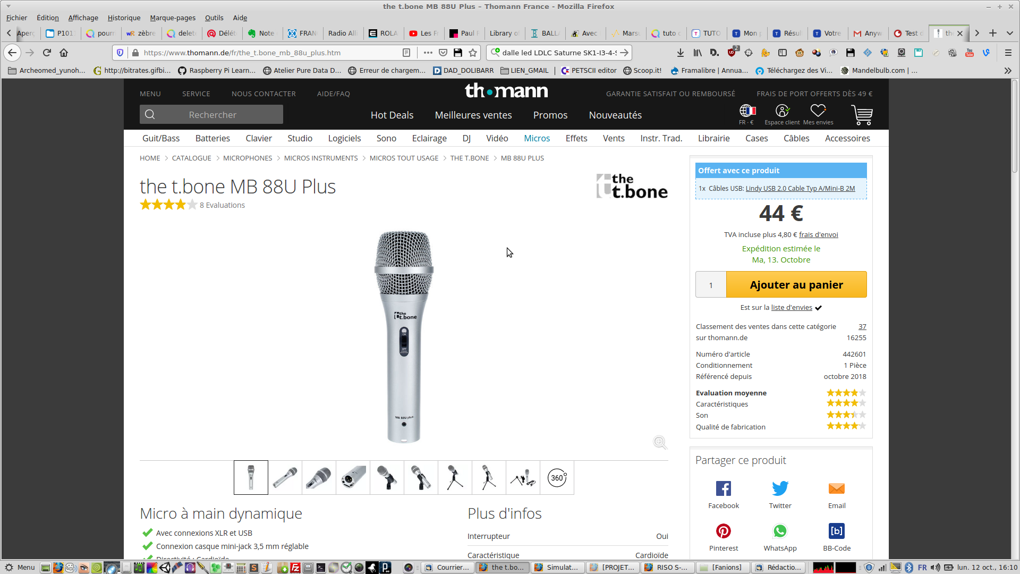Screen dimensions: 1020x574
Task: Expand the list all tabs dropdown
Action: coord(1009,33)
